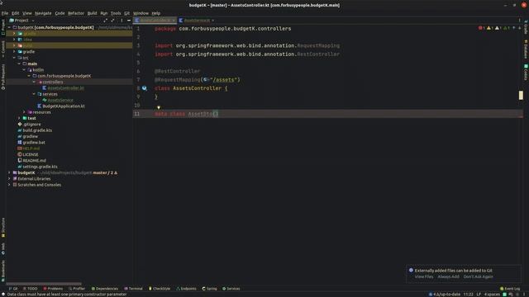Click the Collapse All icon in Project panel header
The height and width of the screenshot is (297, 529).
[x=112, y=21]
